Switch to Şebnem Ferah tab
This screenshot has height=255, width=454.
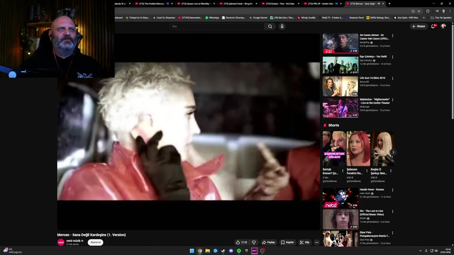238,4
